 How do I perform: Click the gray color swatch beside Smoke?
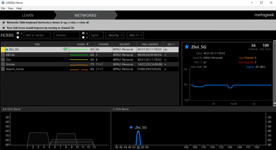[x=3, y=64]
